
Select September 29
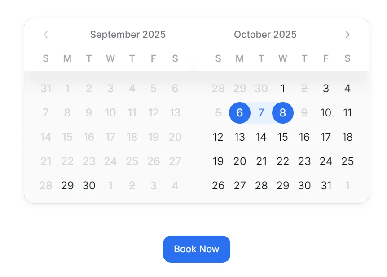pos(67,186)
